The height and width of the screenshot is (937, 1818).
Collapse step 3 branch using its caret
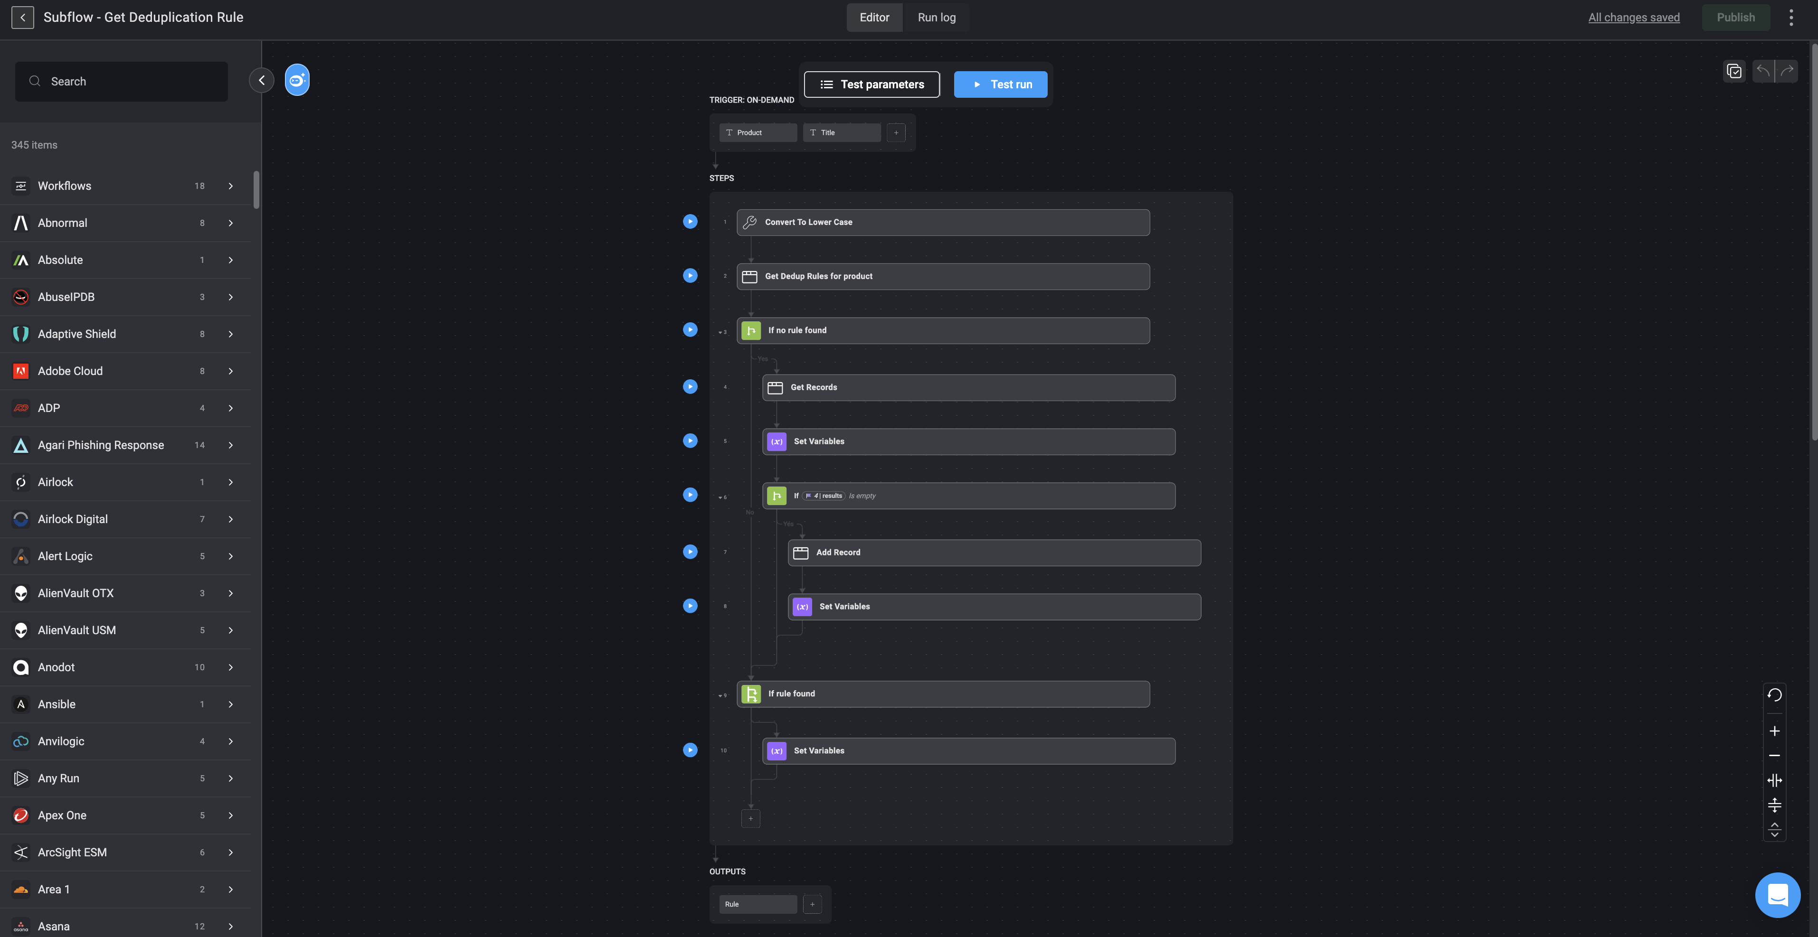[720, 332]
